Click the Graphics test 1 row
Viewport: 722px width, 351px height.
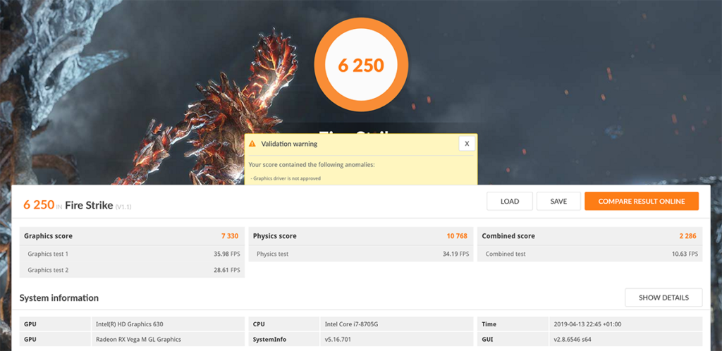click(132, 254)
